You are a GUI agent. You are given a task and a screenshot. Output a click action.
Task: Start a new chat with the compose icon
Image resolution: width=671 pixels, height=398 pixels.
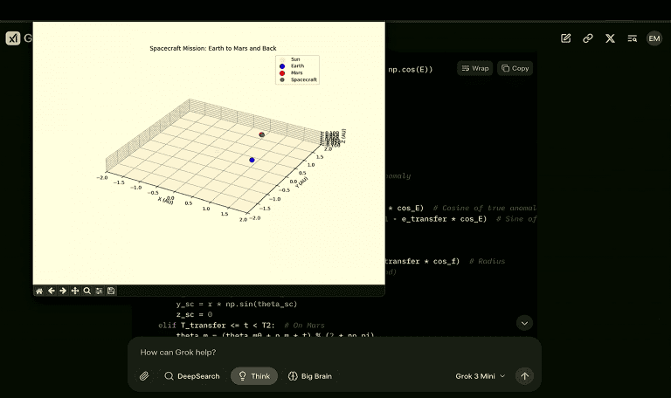point(566,38)
